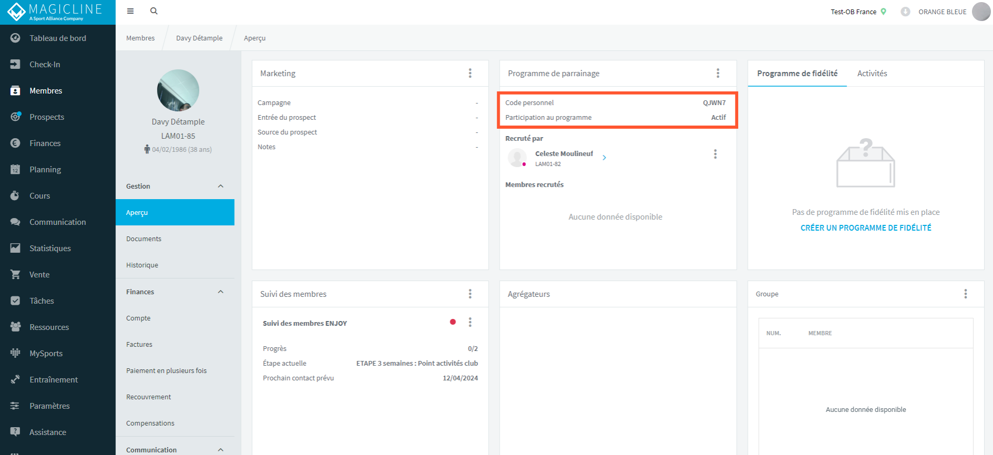
Task: Open Marketing card three-dot menu
Action: (x=470, y=73)
